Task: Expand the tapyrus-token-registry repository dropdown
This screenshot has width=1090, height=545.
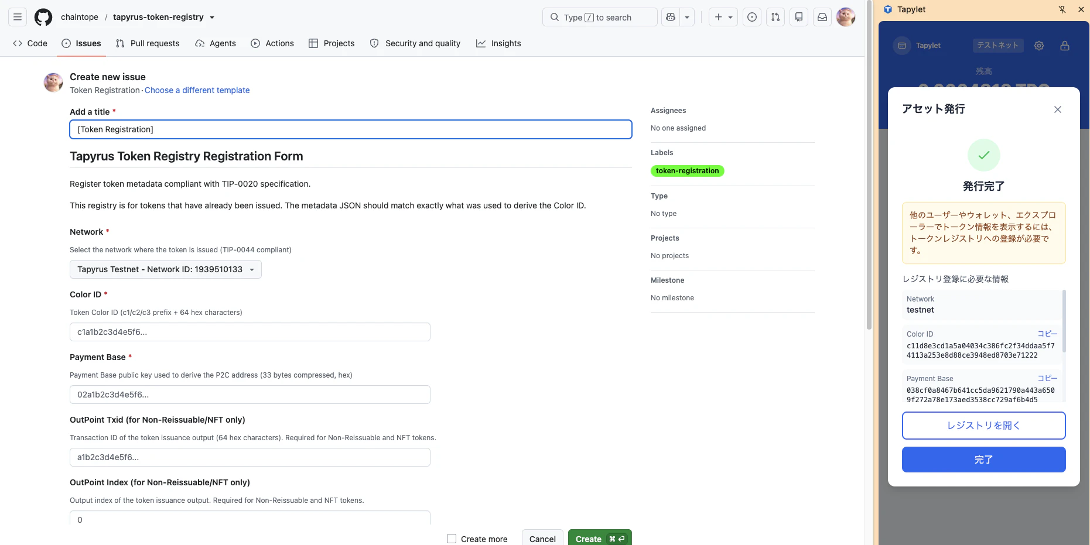Action: 212,18
